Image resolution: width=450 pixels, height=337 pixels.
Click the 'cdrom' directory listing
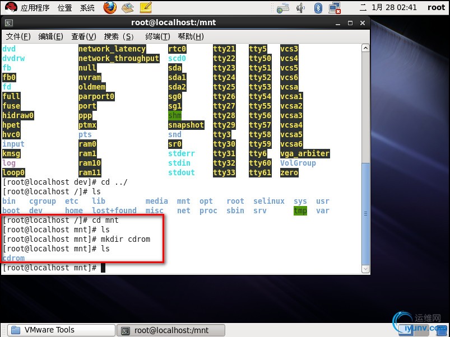tap(13, 258)
